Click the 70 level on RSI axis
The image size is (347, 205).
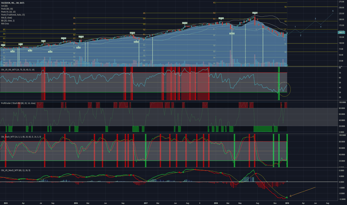340,73
